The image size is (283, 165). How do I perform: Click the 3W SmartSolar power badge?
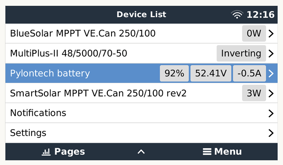(x=254, y=94)
